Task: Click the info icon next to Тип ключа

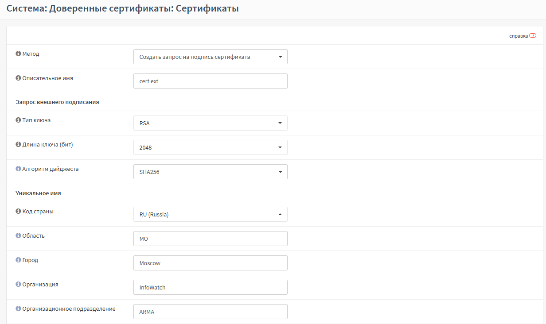Action: (x=18, y=120)
